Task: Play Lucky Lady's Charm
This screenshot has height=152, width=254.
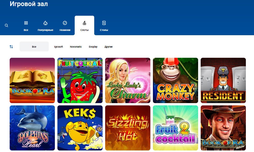Action: click(128, 80)
